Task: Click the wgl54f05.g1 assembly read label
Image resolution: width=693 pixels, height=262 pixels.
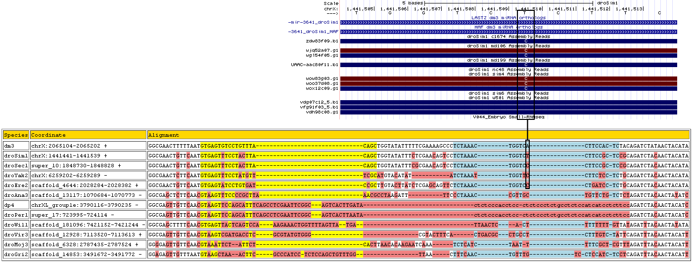Action: pos(322,55)
